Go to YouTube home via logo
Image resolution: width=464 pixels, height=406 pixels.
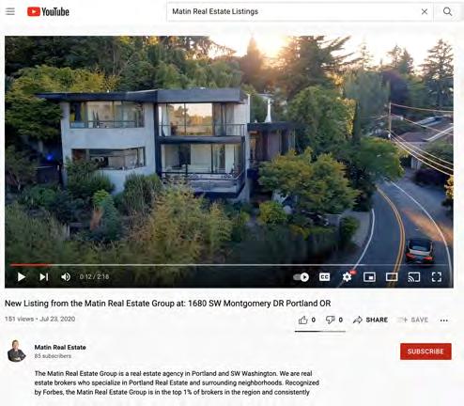pyautogui.click(x=48, y=12)
